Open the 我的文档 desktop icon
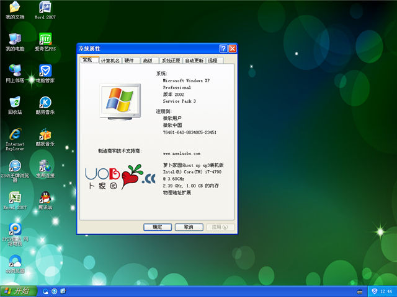The height and width of the screenshot is (297, 397). tap(15, 10)
